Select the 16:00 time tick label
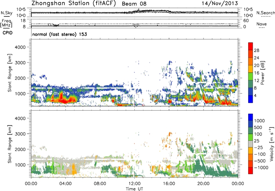This screenshot has height=191, width=275. 169,184
